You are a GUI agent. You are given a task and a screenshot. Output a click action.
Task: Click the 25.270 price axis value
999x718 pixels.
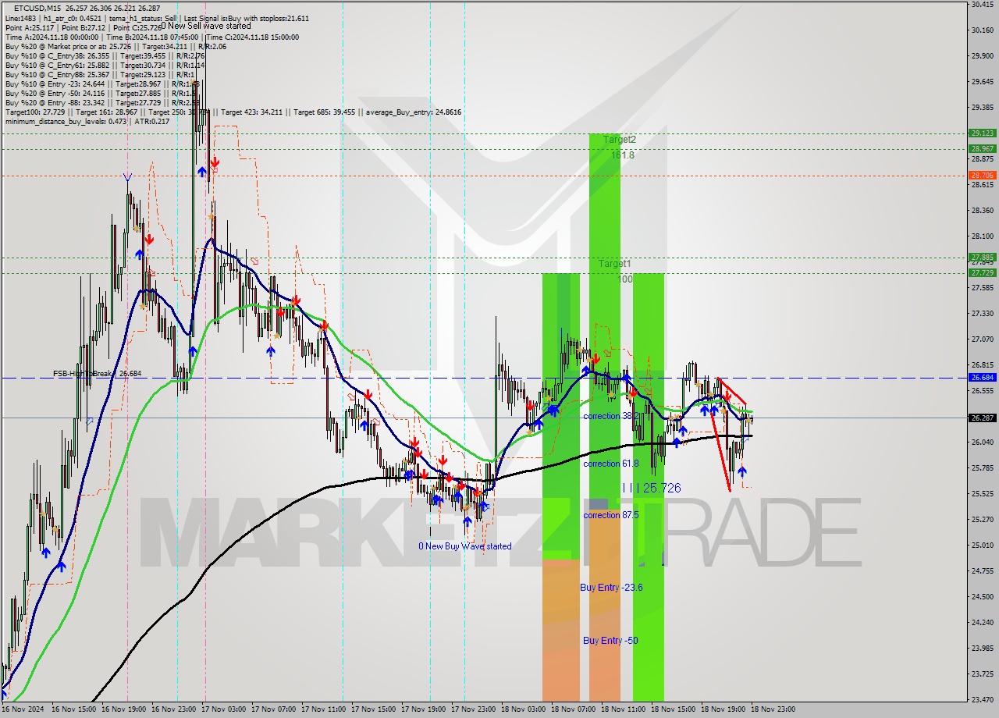click(x=982, y=519)
